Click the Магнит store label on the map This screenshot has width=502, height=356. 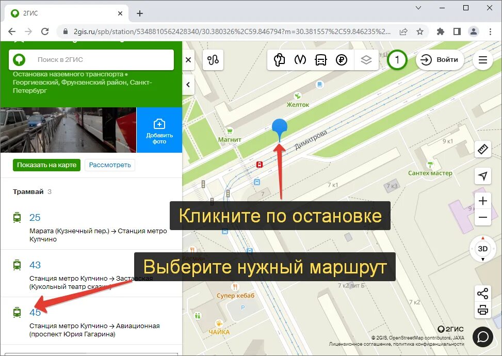coord(230,140)
